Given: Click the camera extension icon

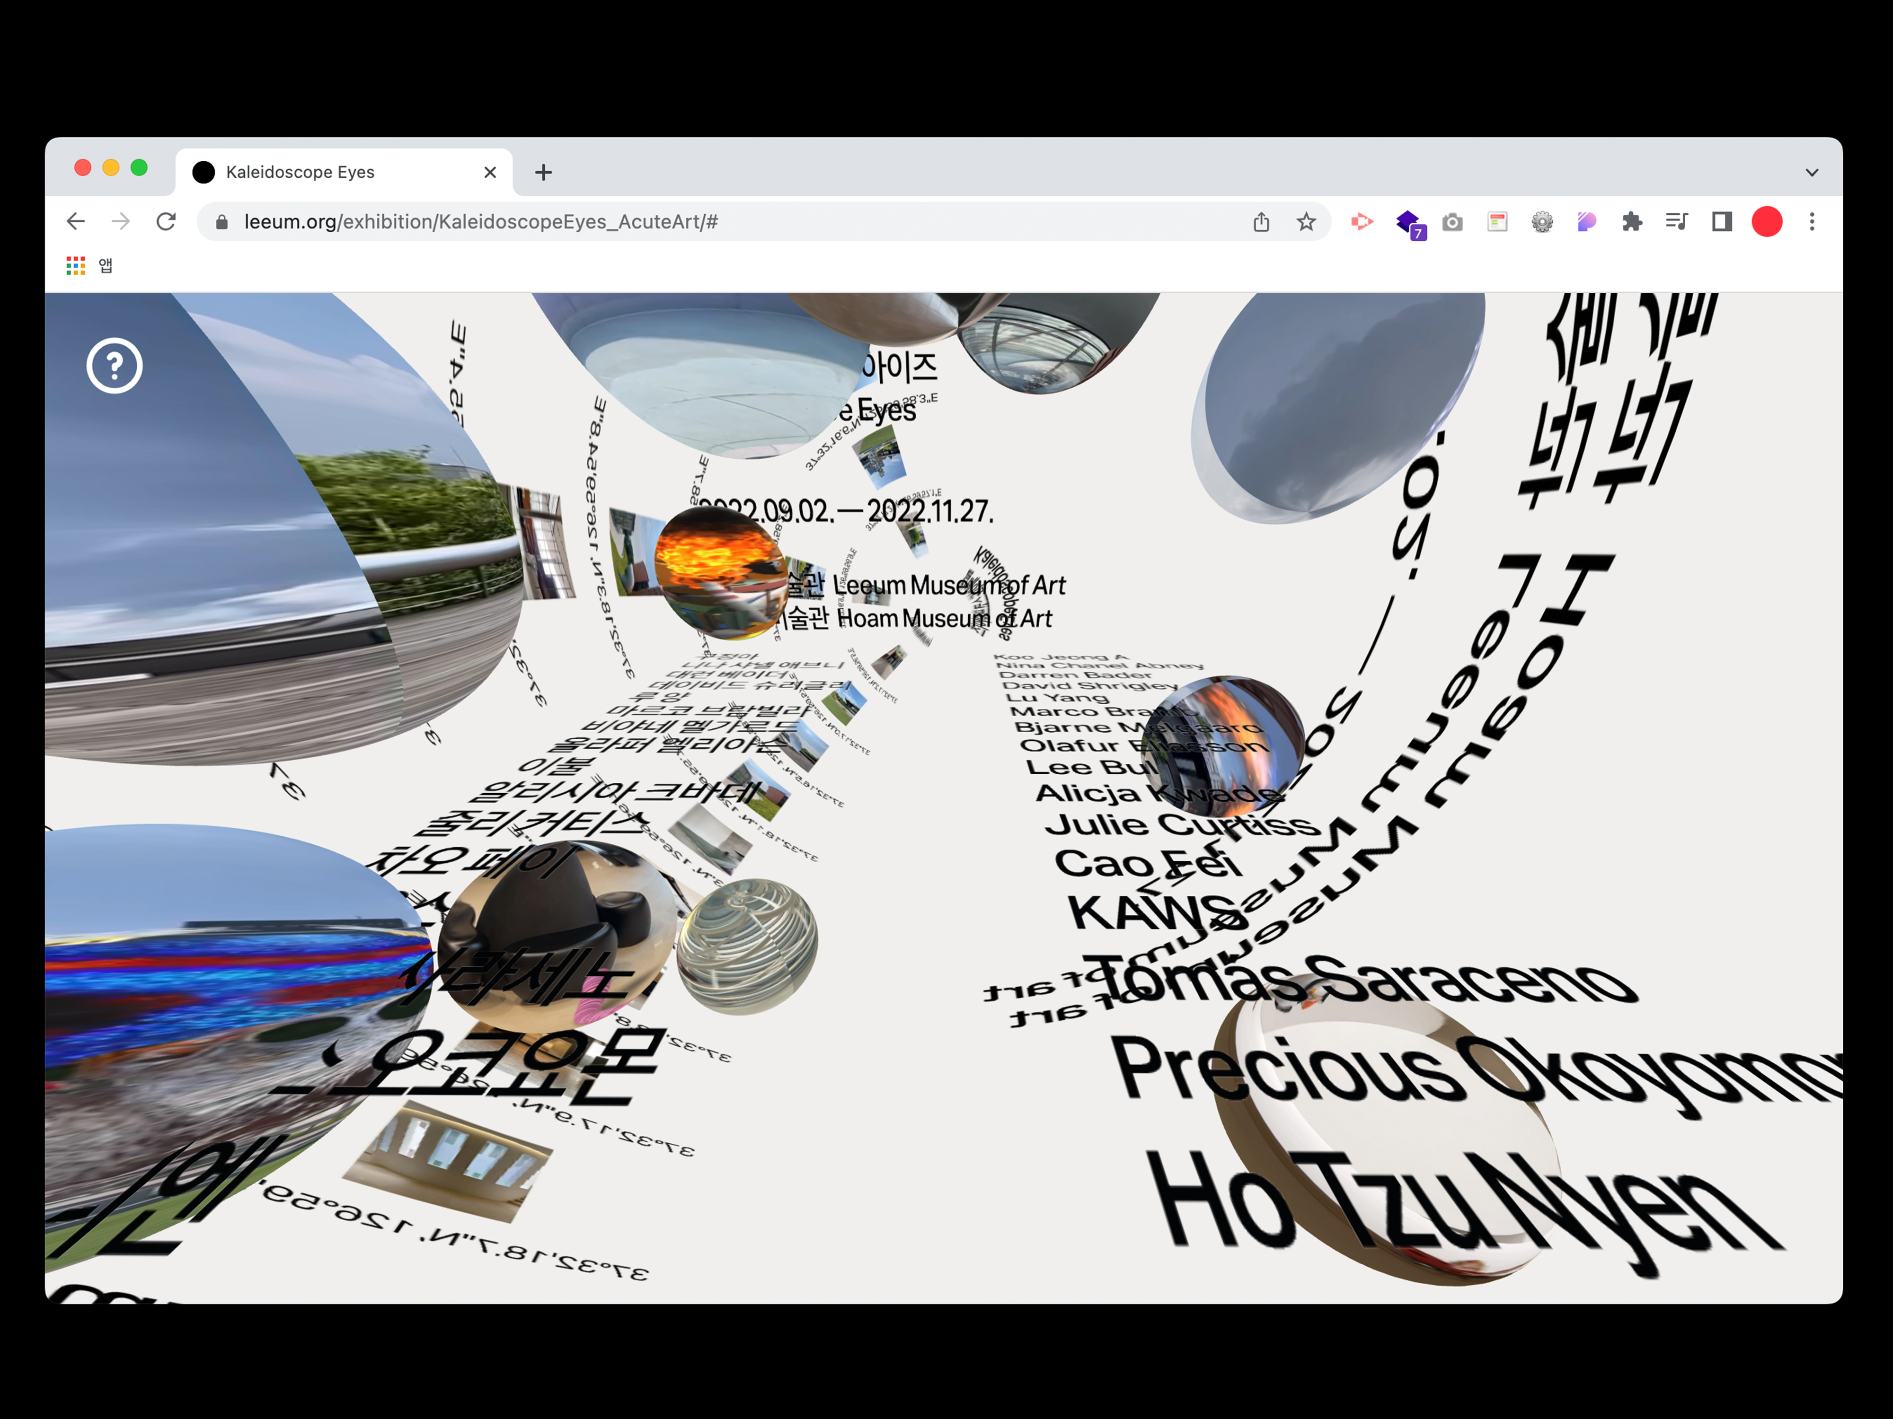Looking at the screenshot, I should [x=1452, y=222].
